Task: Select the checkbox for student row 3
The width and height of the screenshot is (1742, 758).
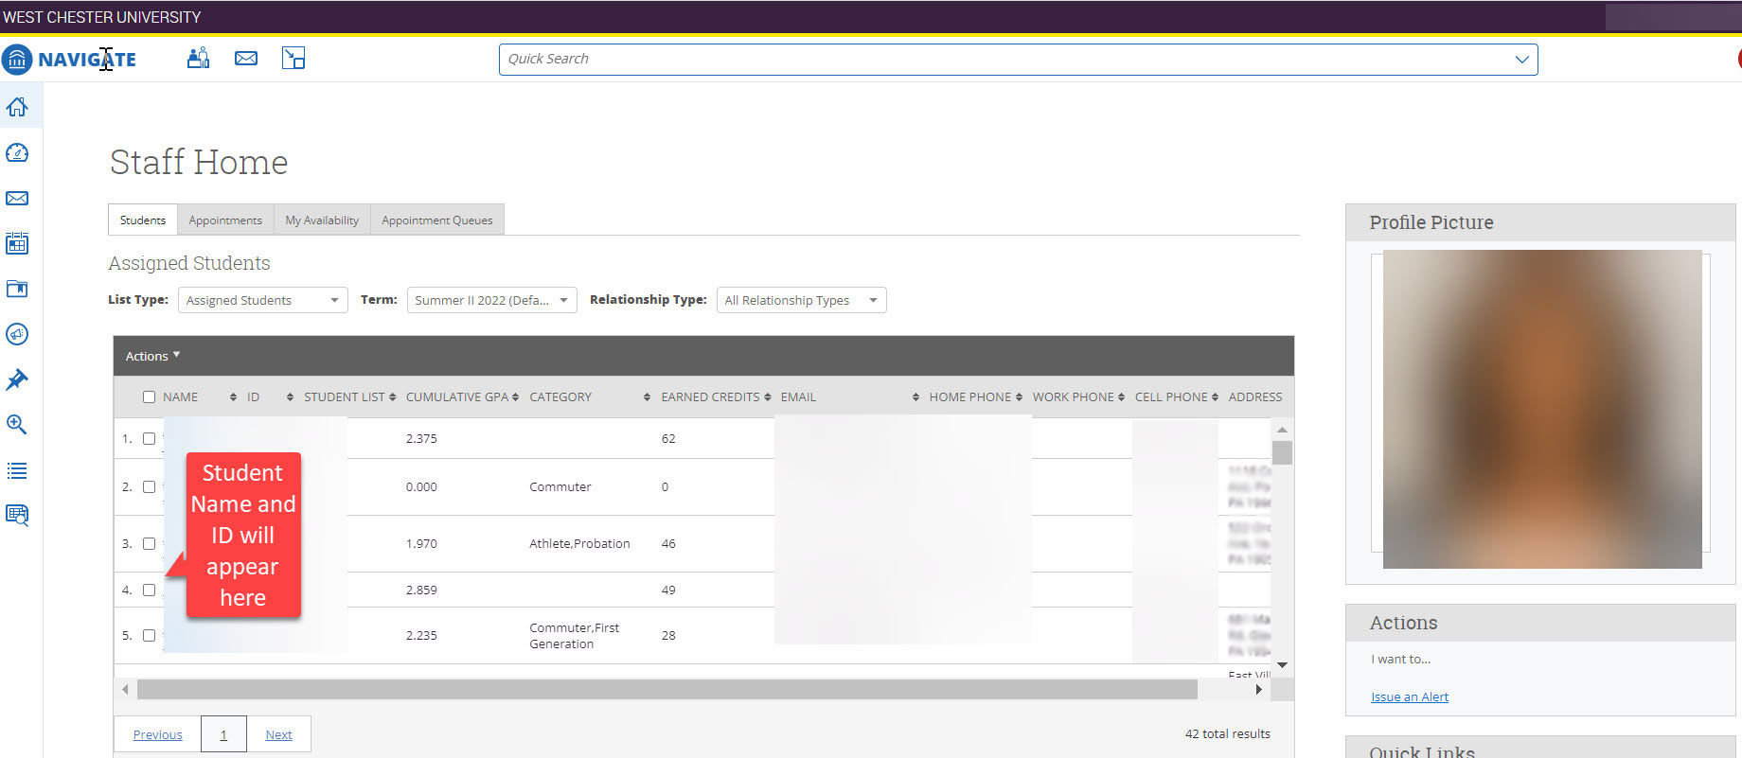Action: [x=149, y=544]
